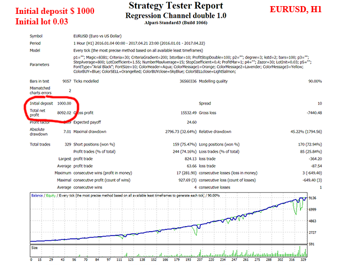354x266 pixels.
Task: Click the Parameters row label
Action: click(x=39, y=64)
